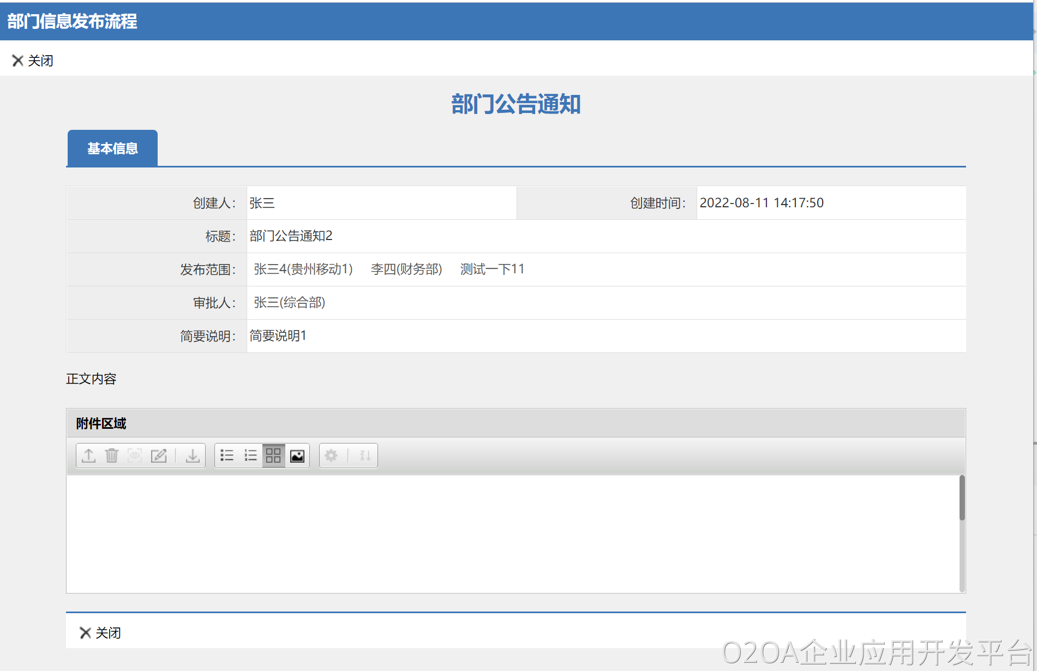Switch attachments to grid icon view
Screen dimensions: 1037x671
tap(273, 456)
